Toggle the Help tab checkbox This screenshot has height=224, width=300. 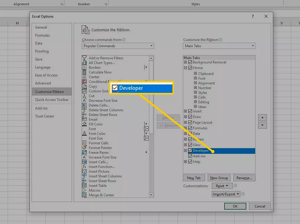[x=190, y=161]
